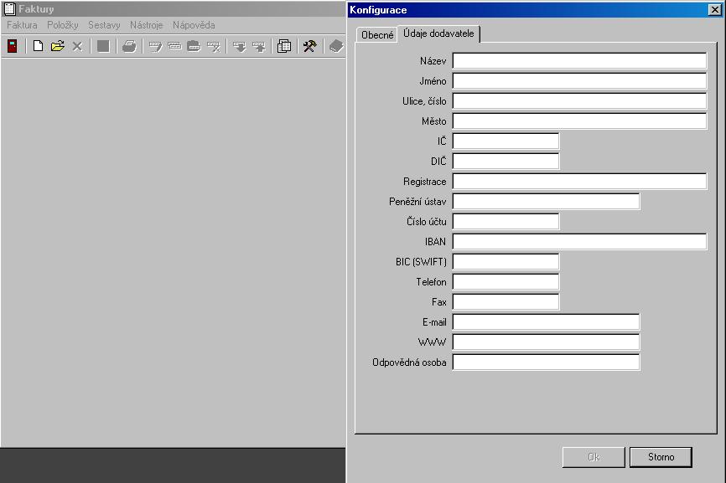Select the Údaje dodavatele tab

pyautogui.click(x=438, y=33)
